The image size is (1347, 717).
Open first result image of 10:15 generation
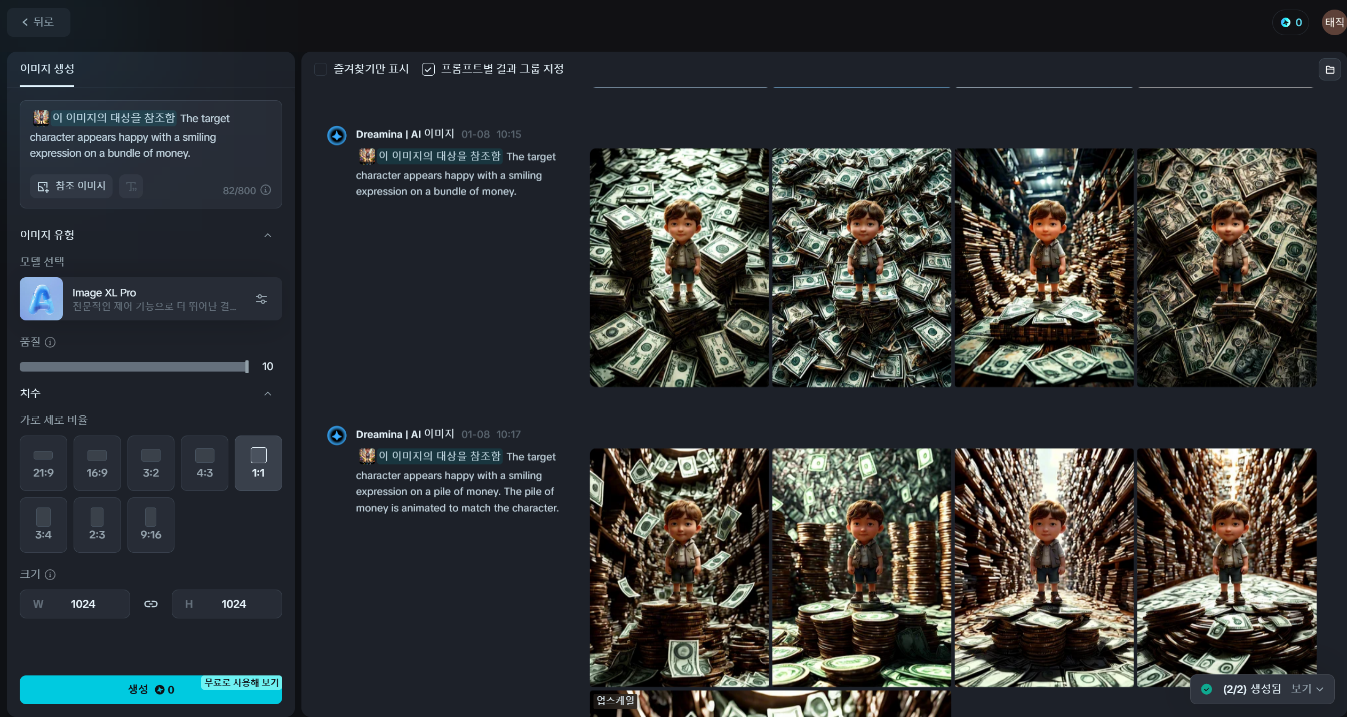tap(679, 268)
